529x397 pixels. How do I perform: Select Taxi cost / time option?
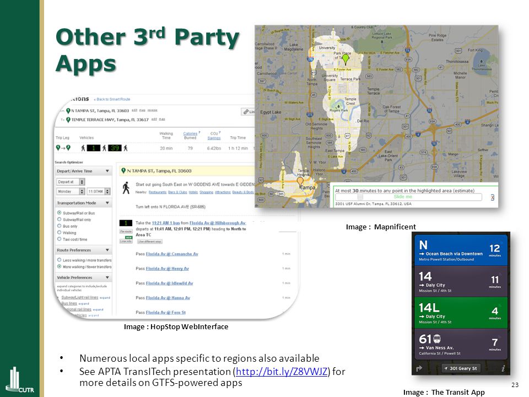[60, 239]
